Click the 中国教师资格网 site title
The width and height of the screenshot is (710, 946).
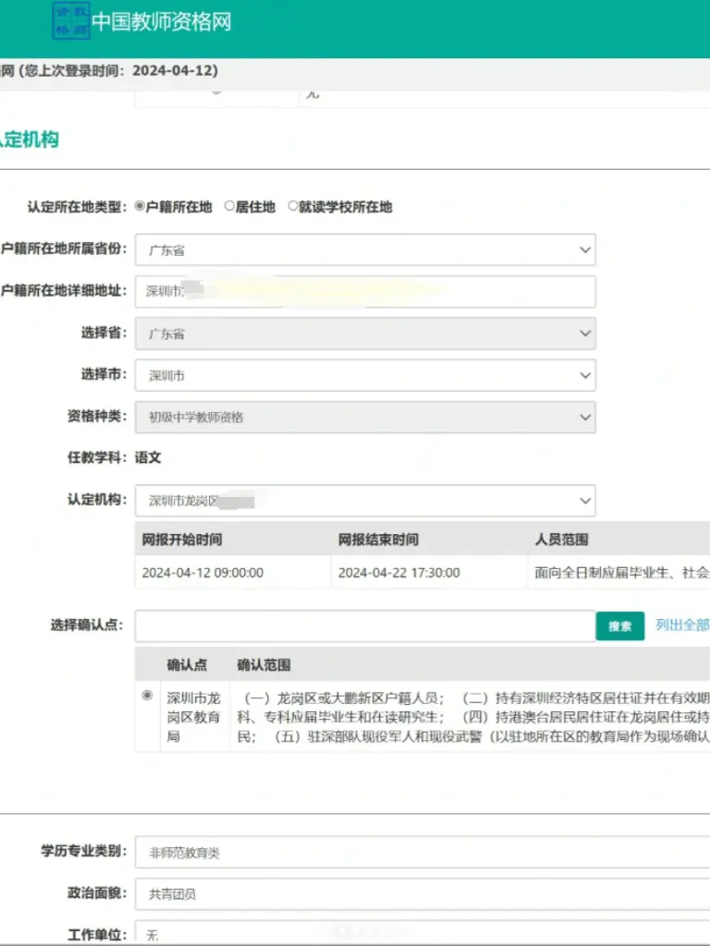tap(161, 22)
